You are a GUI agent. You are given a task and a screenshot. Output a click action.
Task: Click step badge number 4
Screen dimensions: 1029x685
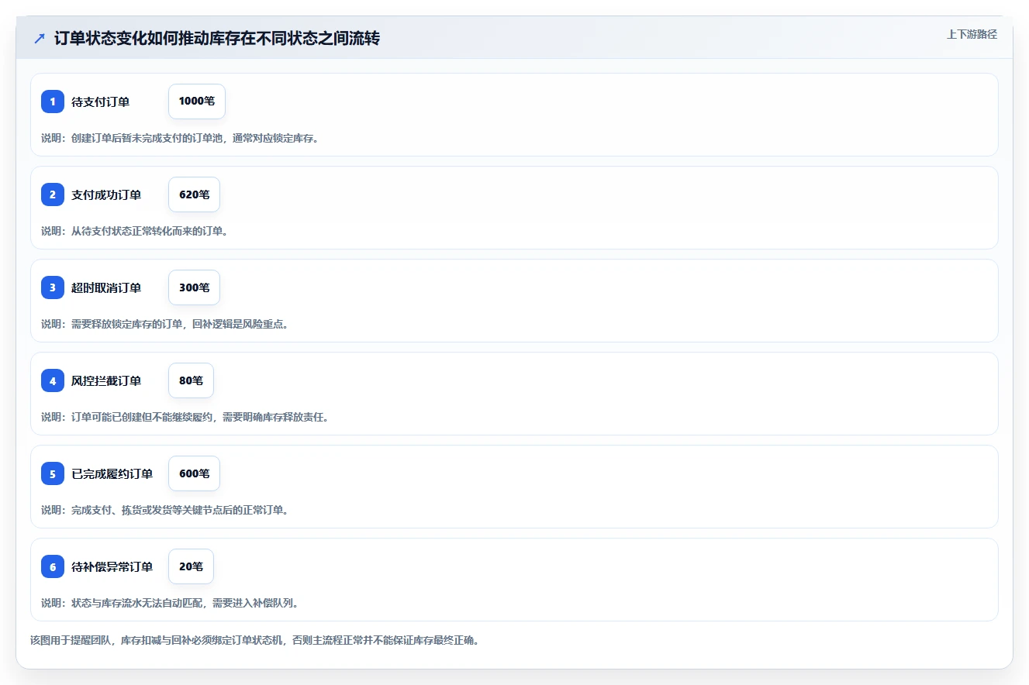(x=53, y=380)
